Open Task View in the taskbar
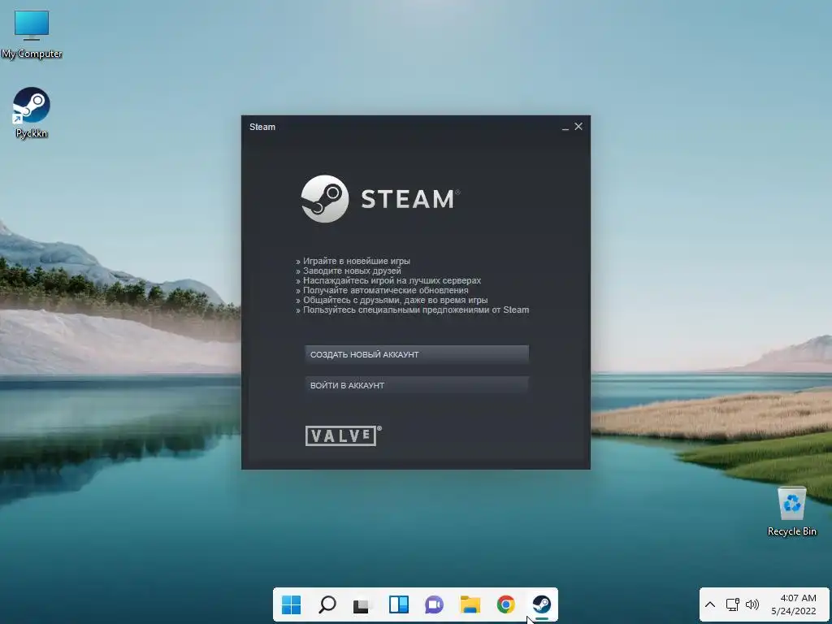Image resolution: width=832 pixels, height=624 pixels. tap(362, 604)
